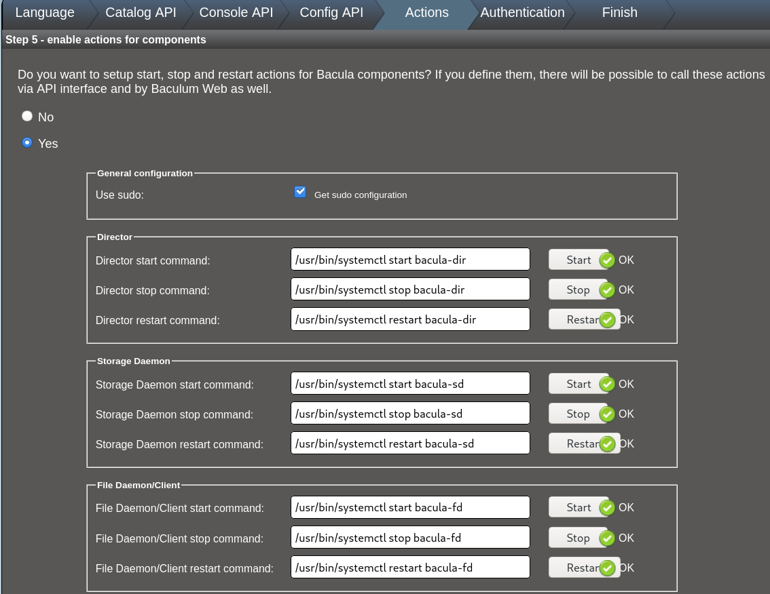The image size is (770, 594).
Task: Test the Storage Daemon Restart button
Action: [584, 444]
